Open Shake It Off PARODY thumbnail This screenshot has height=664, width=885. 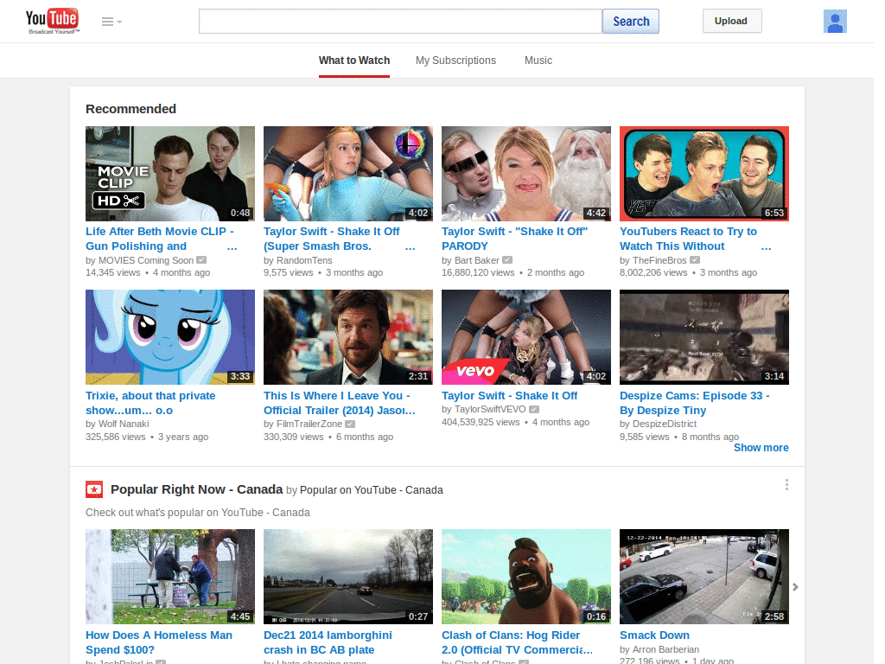[526, 173]
